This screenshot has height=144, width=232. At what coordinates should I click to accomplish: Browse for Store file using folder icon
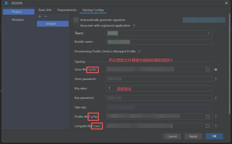208,69
